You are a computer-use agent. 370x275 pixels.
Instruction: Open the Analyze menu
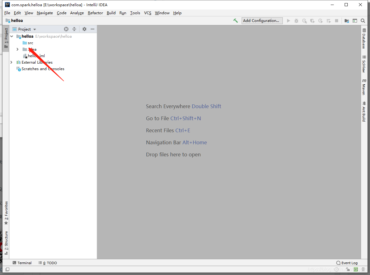[x=77, y=13]
